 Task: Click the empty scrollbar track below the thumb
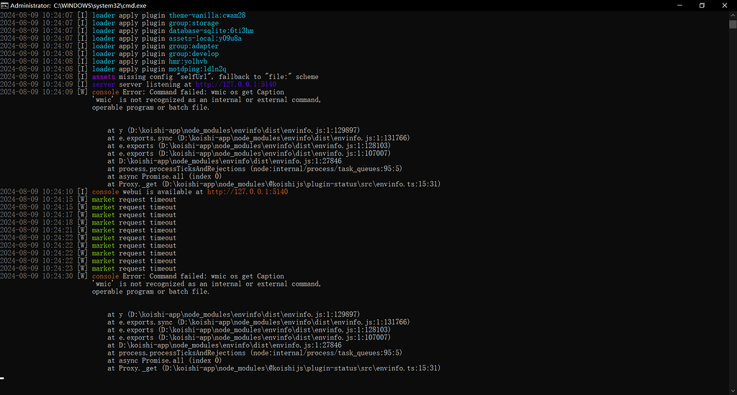(x=733, y=216)
